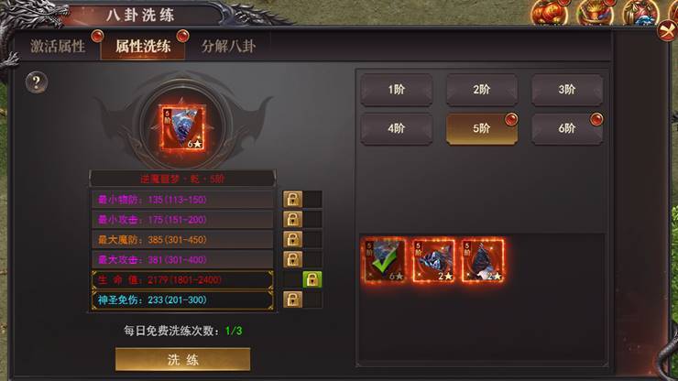Open the 属性洗练 tab
The height and width of the screenshot is (381, 678).
[143, 46]
